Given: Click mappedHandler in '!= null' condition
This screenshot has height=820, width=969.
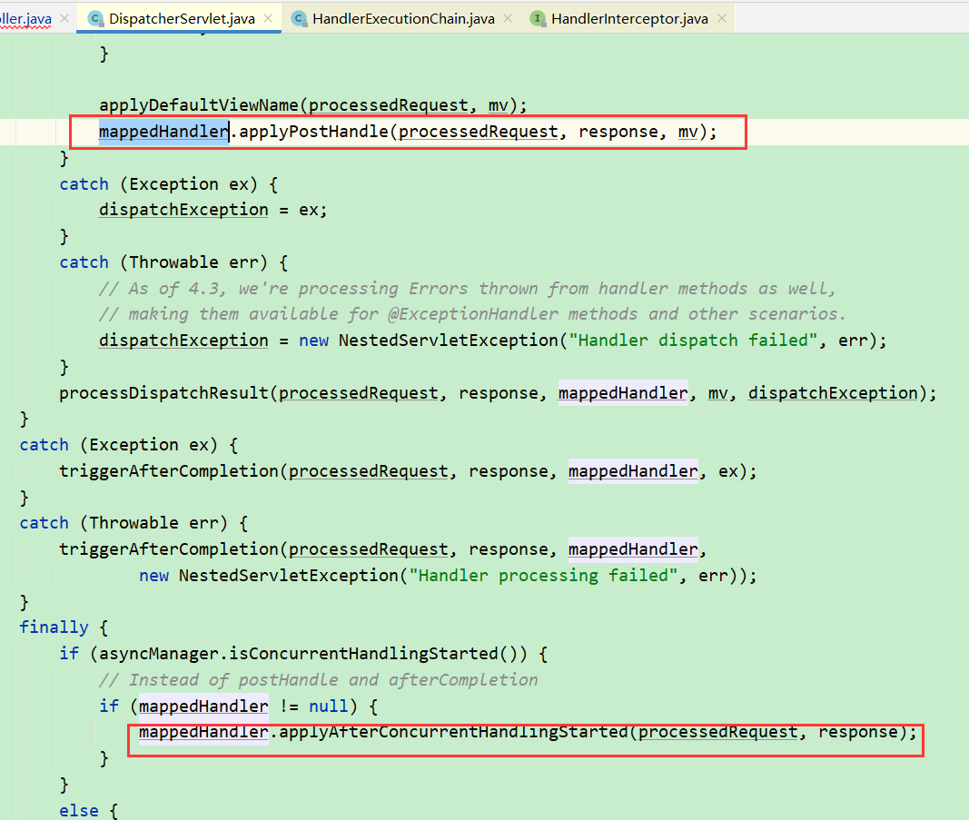Looking at the screenshot, I should pyautogui.click(x=203, y=706).
